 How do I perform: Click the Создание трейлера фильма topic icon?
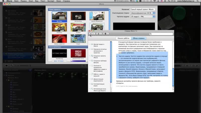click(x=92, y=61)
